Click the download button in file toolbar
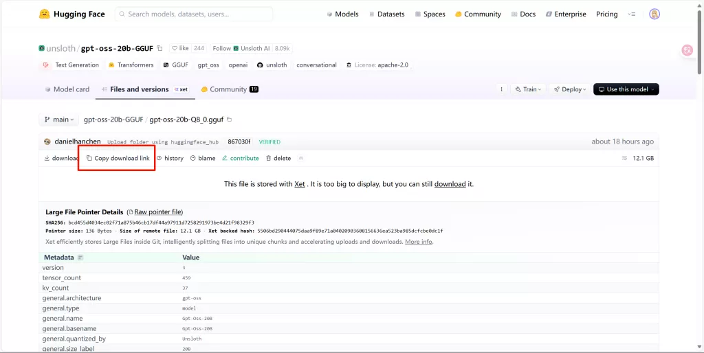This screenshot has width=704, height=353. [x=61, y=159]
